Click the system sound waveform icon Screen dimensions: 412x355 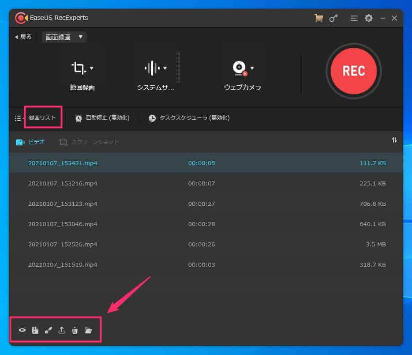(152, 68)
